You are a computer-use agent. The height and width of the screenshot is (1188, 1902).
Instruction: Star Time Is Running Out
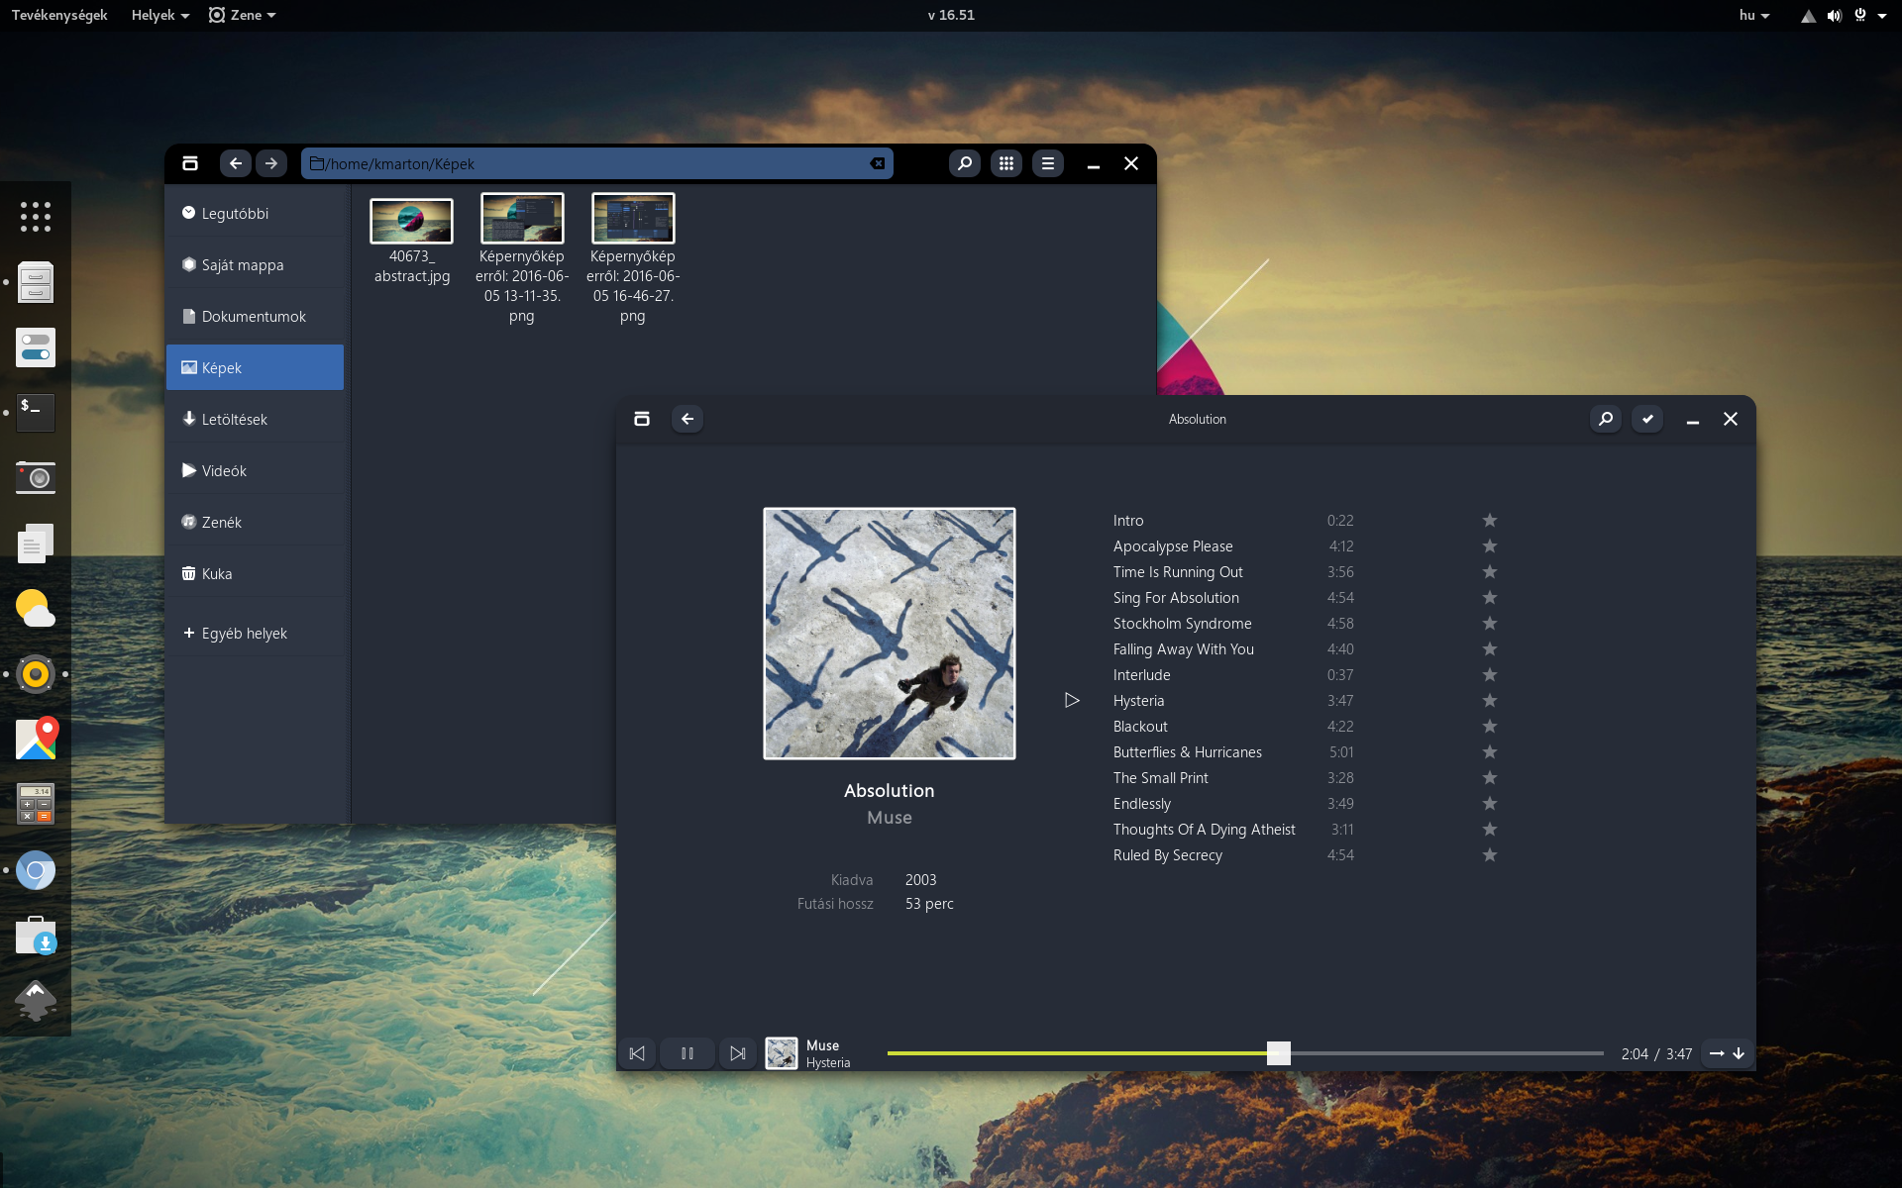click(x=1489, y=571)
